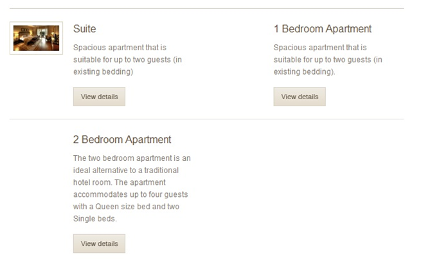Select the 2 Bedroom Apartment heading

pos(122,140)
